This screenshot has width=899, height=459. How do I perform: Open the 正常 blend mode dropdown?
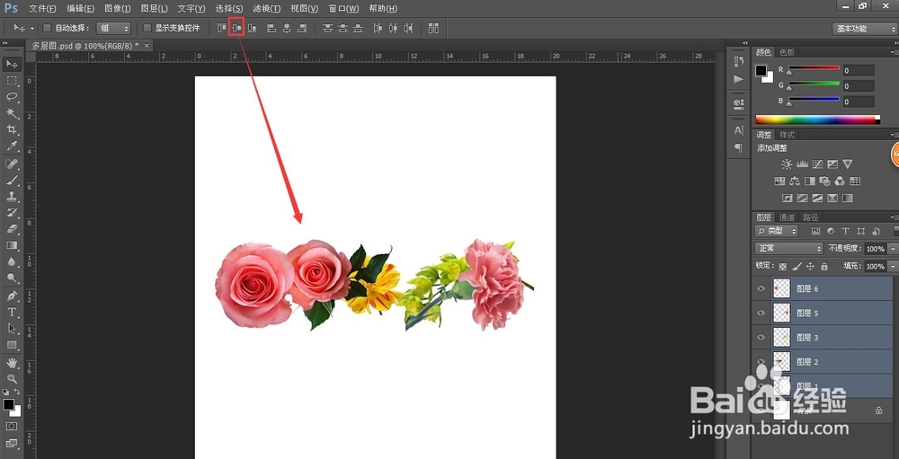coord(788,249)
